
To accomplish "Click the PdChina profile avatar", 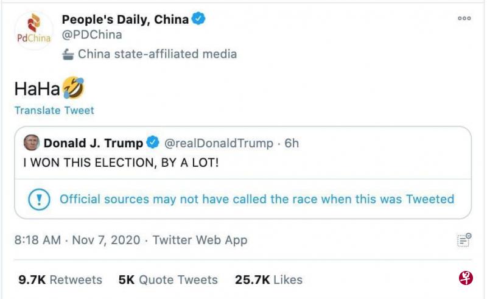I will [34, 29].
